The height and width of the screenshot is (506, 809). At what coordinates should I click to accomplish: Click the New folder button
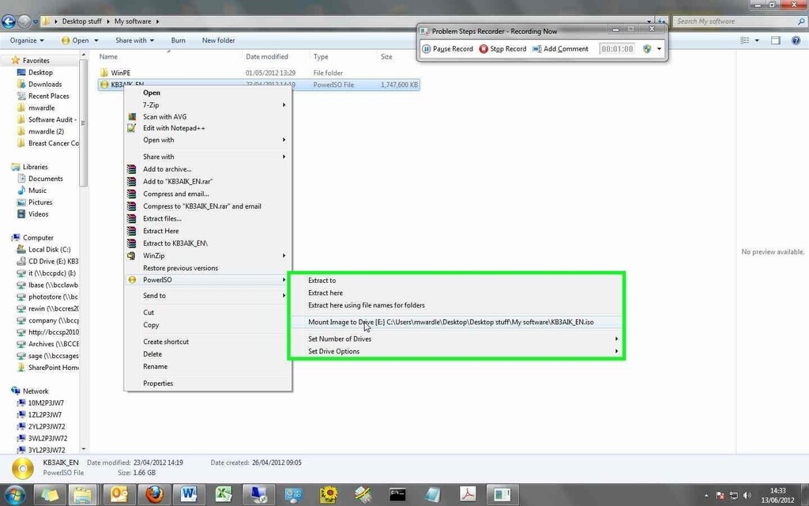pos(218,40)
